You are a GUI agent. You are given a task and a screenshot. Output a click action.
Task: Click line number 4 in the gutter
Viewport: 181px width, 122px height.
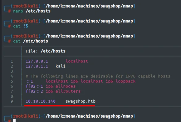point(12,76)
